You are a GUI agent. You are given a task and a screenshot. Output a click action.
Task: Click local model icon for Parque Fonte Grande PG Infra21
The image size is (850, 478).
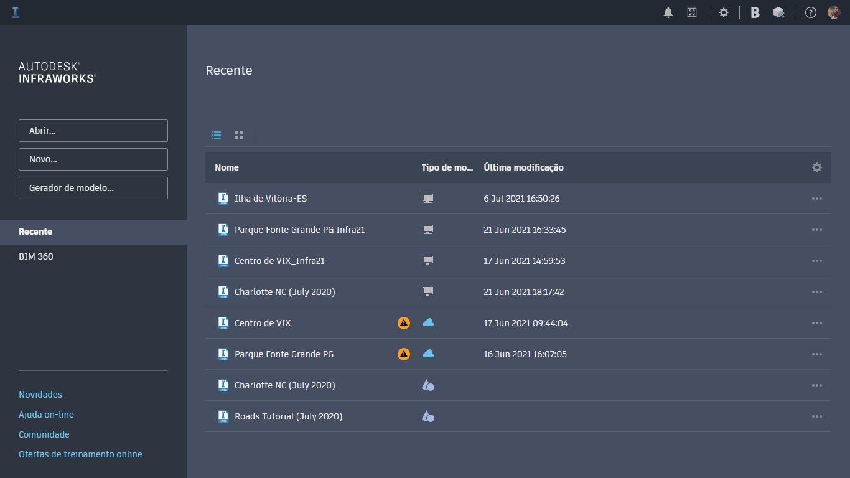[427, 230]
